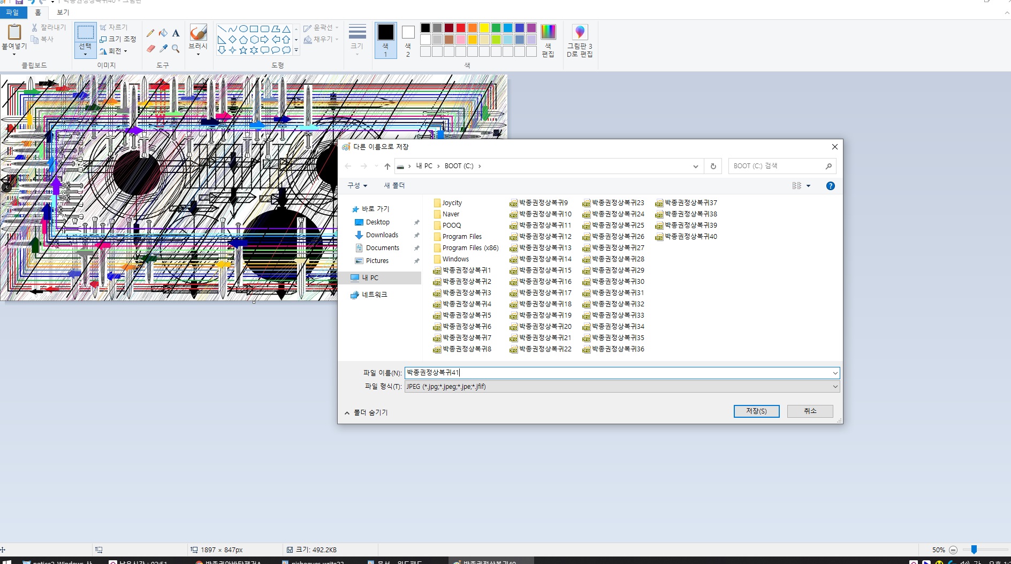Screen dimensions: 1011x564
Task: Click New folder (새 폴더)
Action: (394, 186)
